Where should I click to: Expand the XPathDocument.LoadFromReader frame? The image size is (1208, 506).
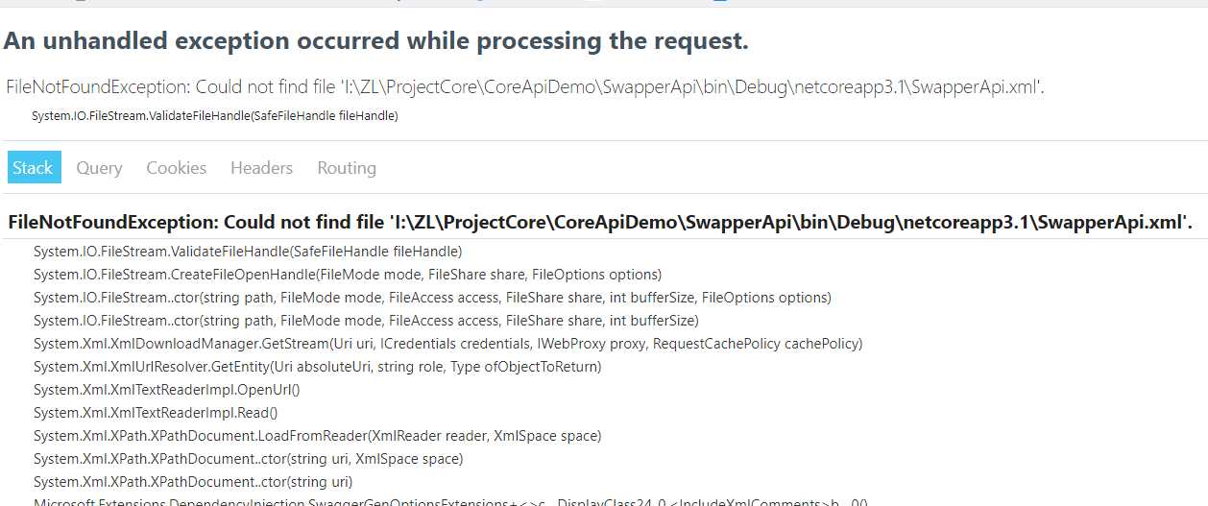point(317,436)
